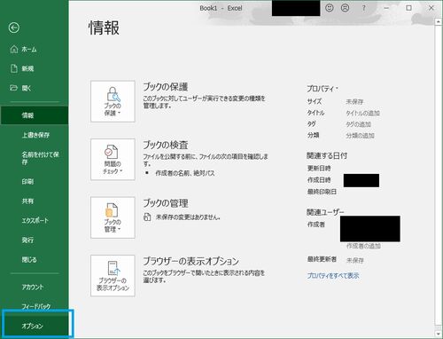Click the back arrow icon
Image resolution: width=443 pixels, height=339 pixels.
pyautogui.click(x=14, y=28)
